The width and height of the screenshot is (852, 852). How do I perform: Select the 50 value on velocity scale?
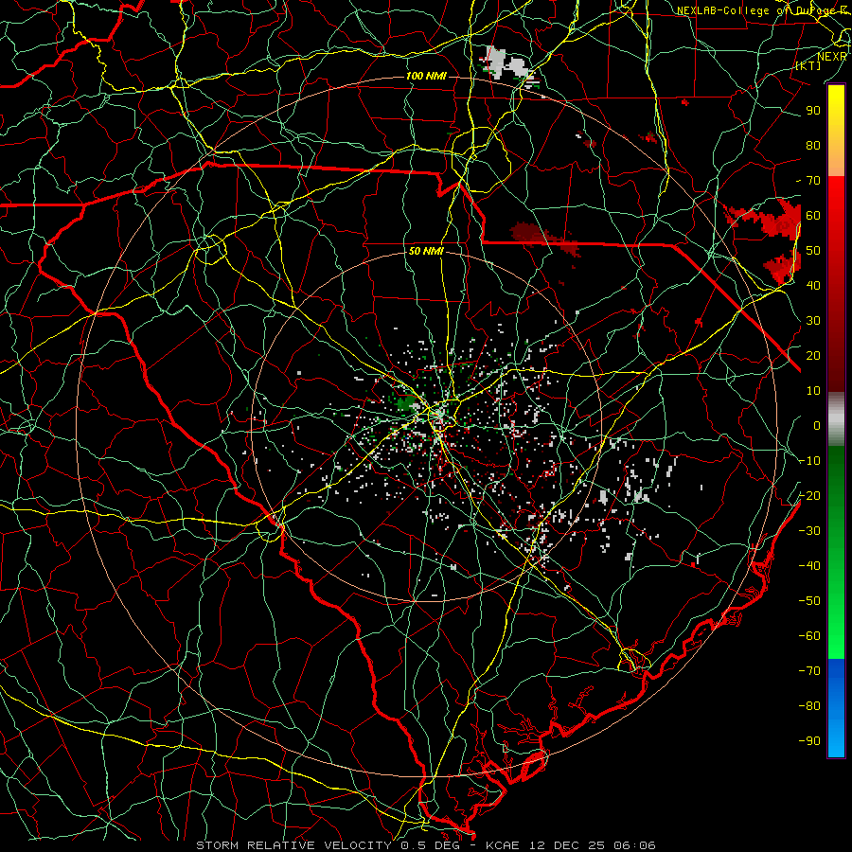[813, 251]
